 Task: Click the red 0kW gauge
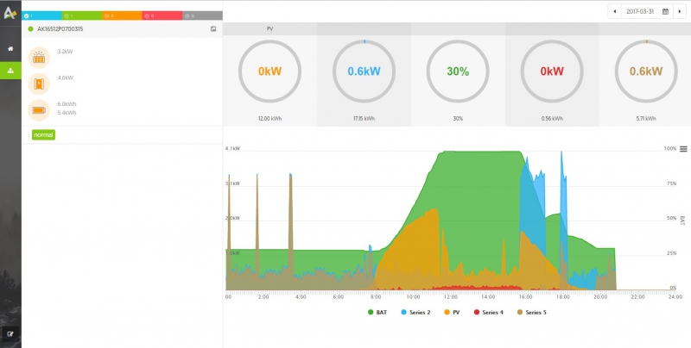coord(552,71)
